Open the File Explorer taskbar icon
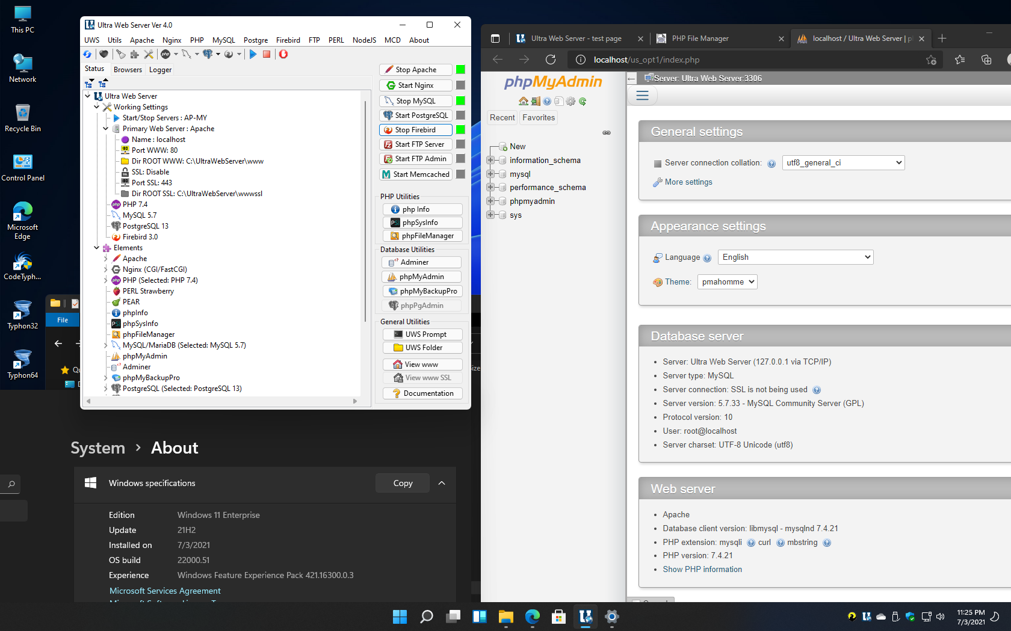1011x631 pixels. (505, 617)
